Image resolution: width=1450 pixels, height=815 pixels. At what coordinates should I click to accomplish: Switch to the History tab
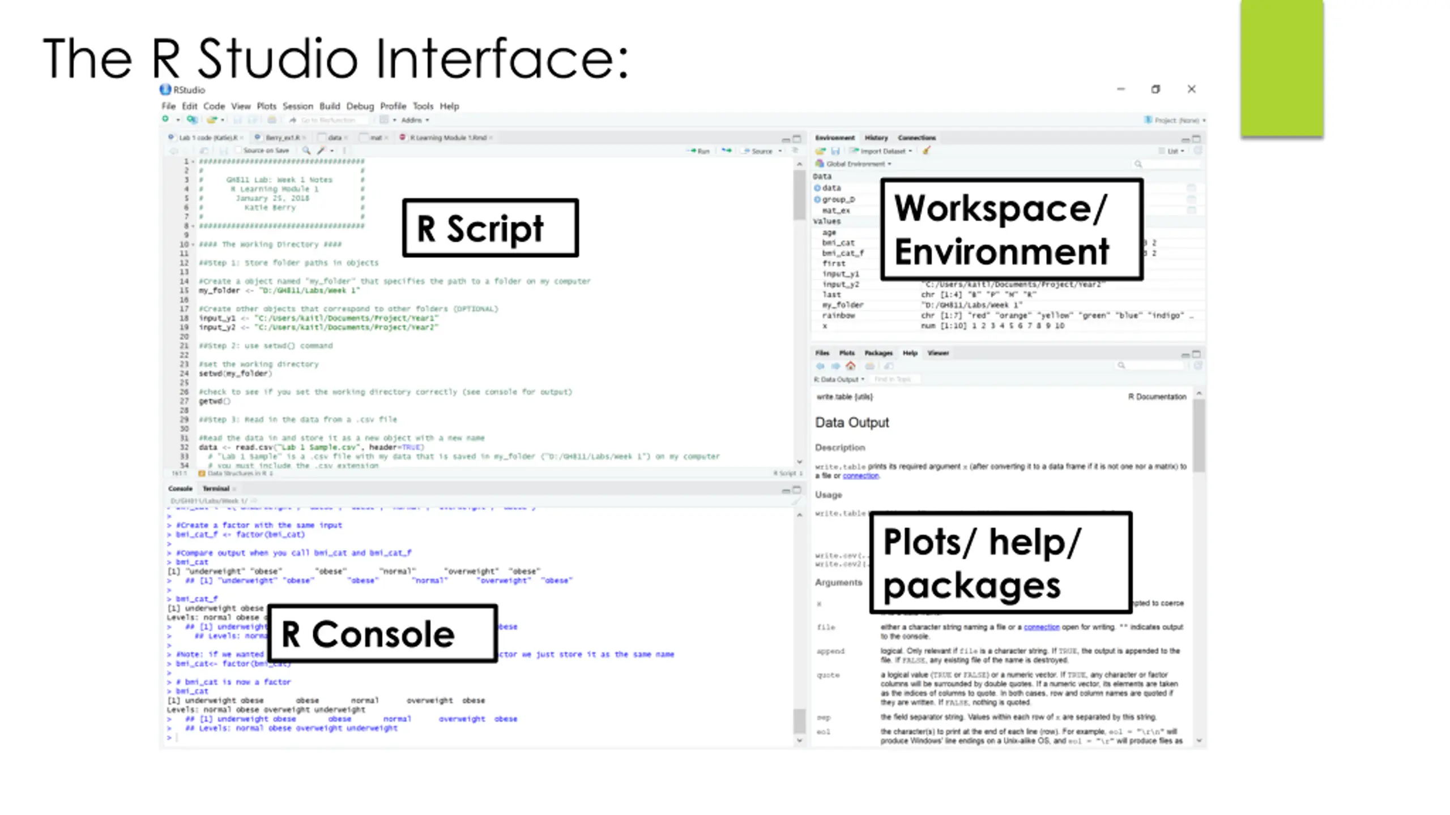click(876, 138)
